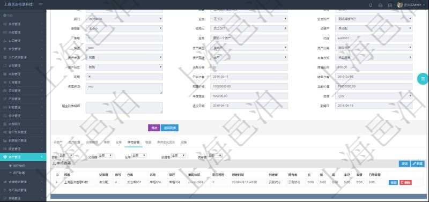Viewport: 429px width, 202px height.
Task: Click the code field containing ass0001
Action: [374, 38]
